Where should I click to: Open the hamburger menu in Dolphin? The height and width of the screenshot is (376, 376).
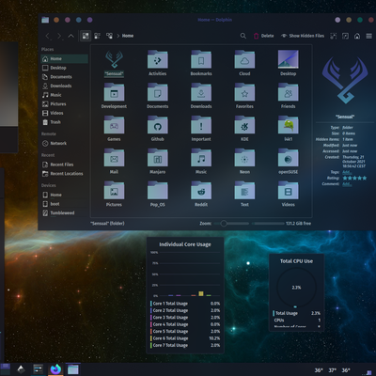point(369,36)
